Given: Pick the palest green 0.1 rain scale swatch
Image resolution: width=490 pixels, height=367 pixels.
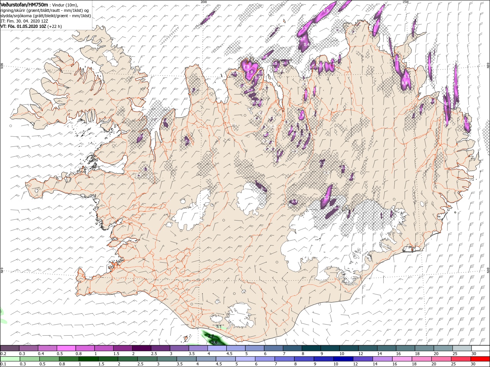Looking at the screenshot, I should [x=10, y=359].
